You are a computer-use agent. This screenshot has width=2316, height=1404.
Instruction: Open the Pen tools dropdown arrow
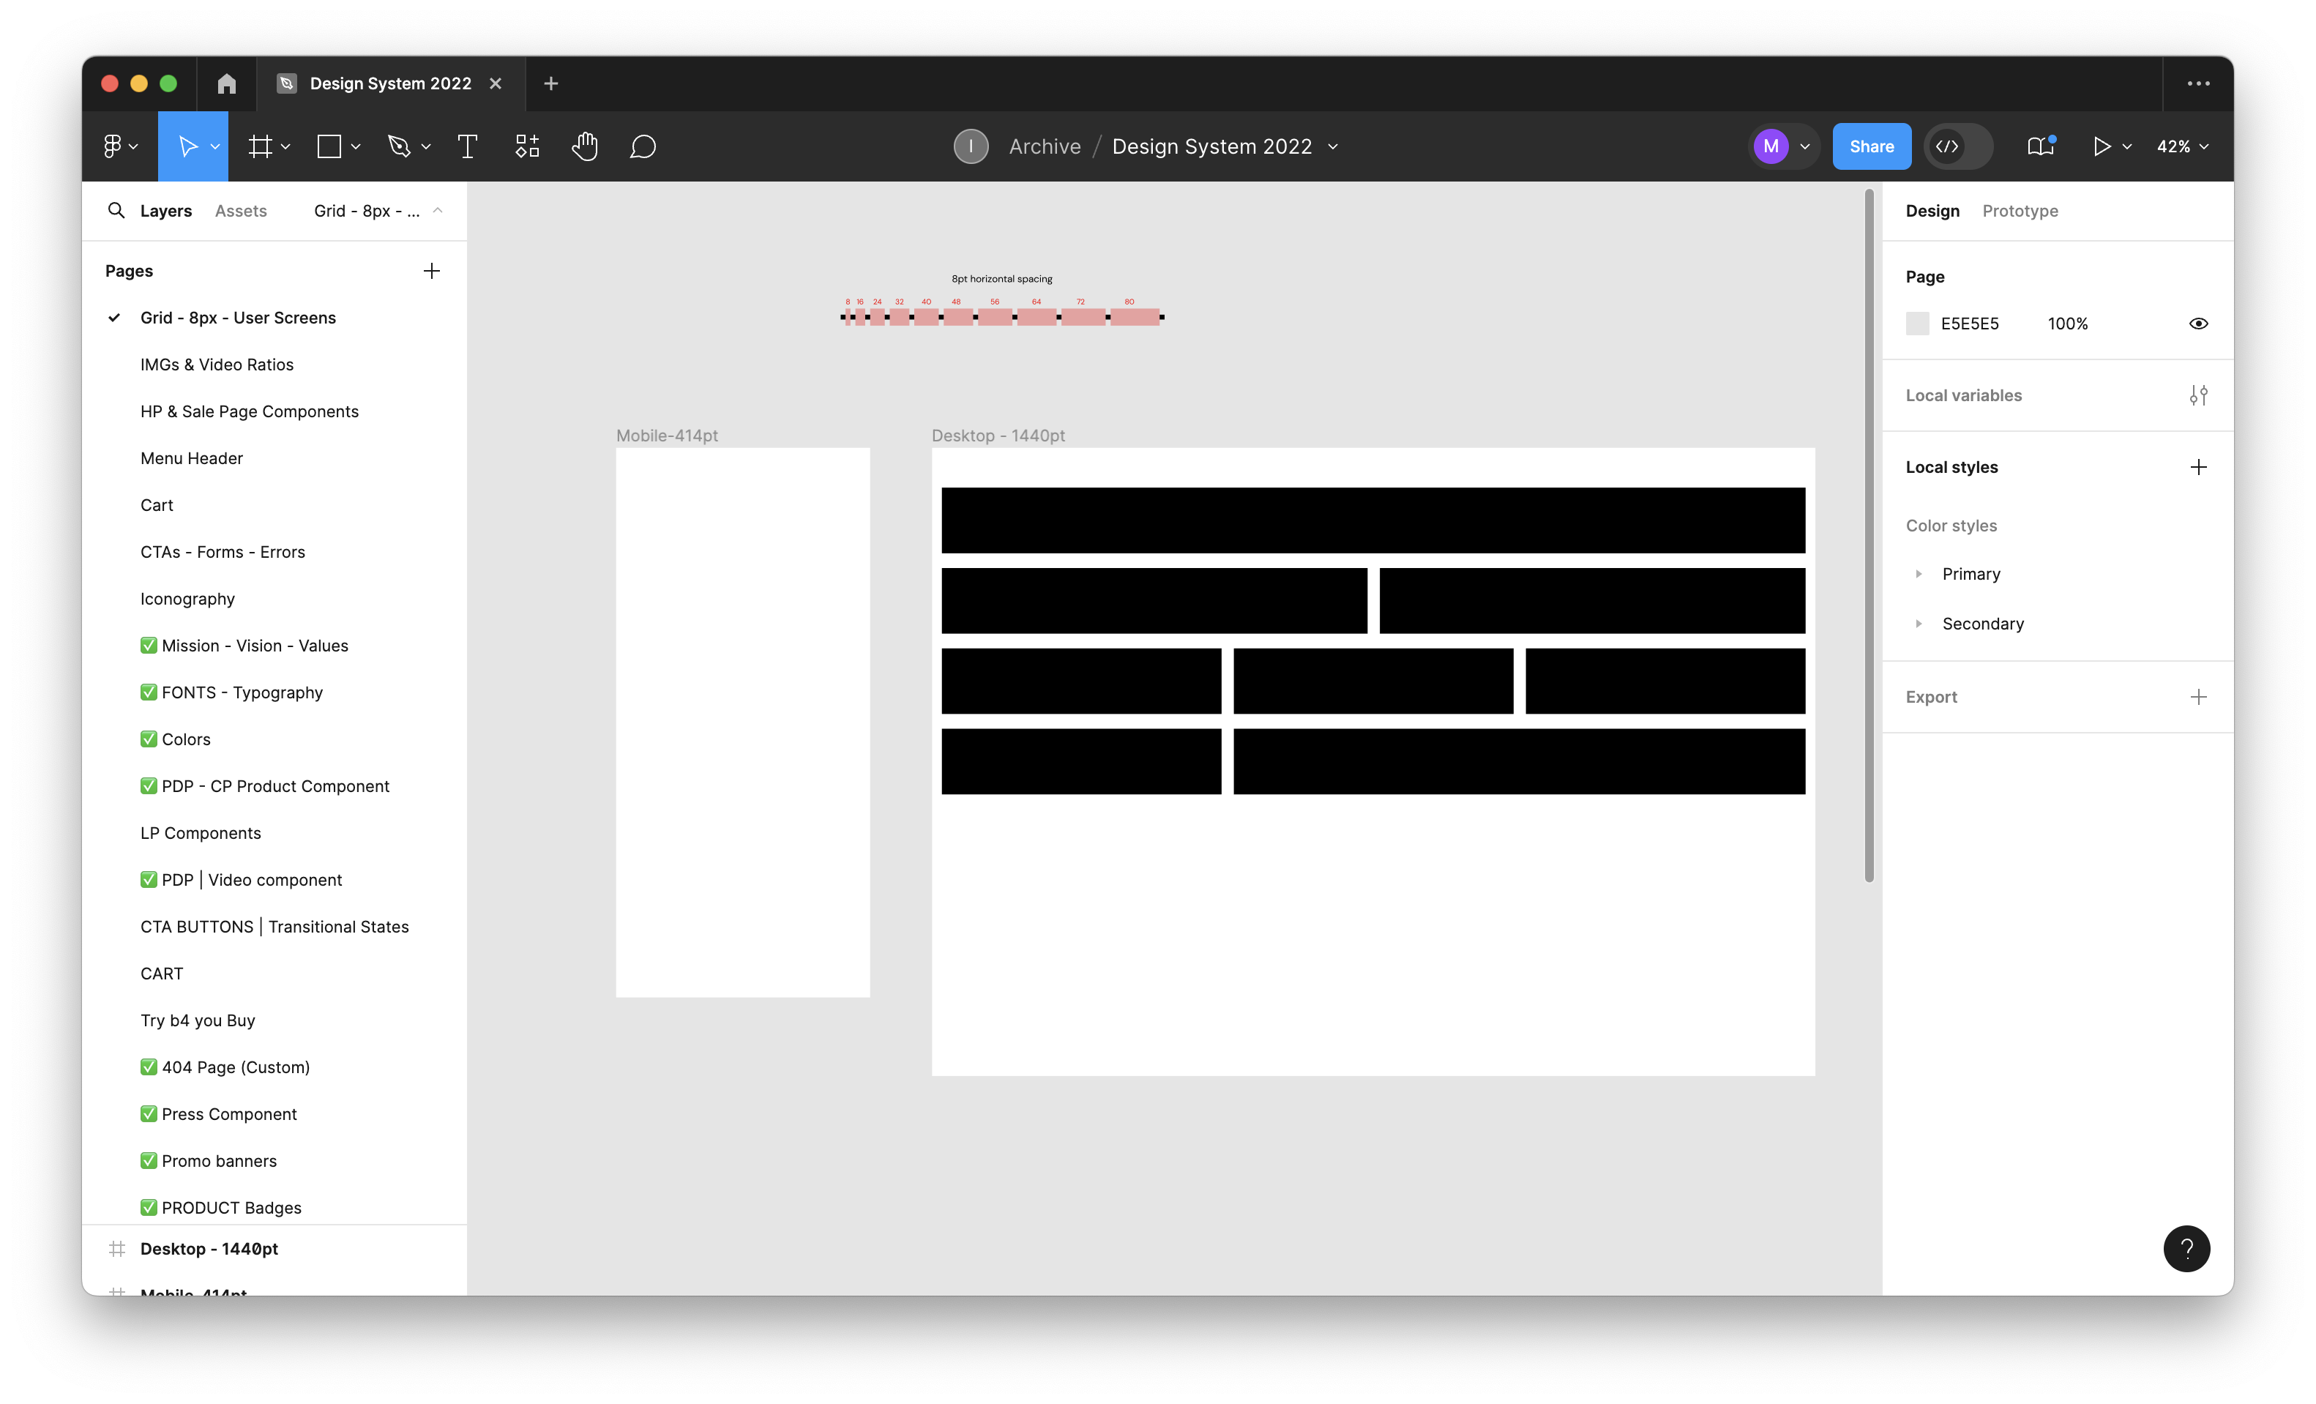[x=426, y=146]
